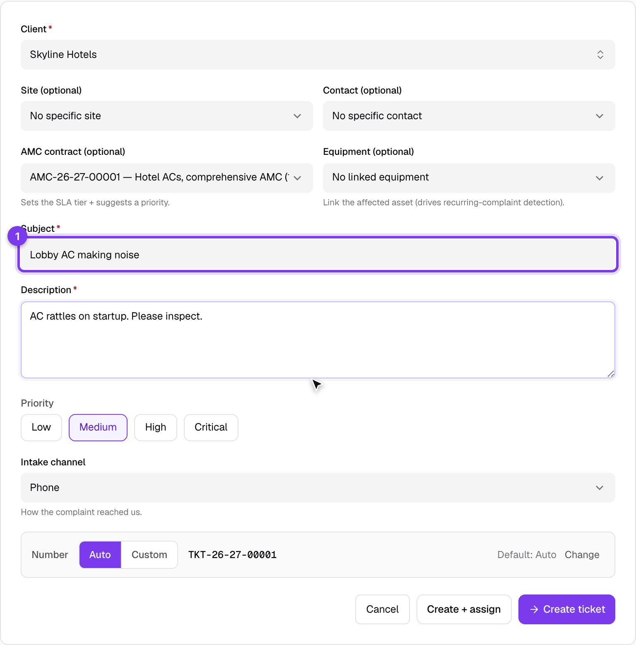Set priority to Critical
Viewport: 636px width, 645px height.
click(x=211, y=428)
